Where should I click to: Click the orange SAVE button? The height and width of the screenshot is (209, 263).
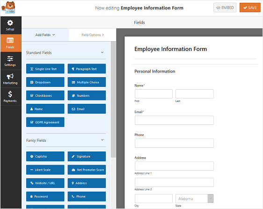pos(250,7)
